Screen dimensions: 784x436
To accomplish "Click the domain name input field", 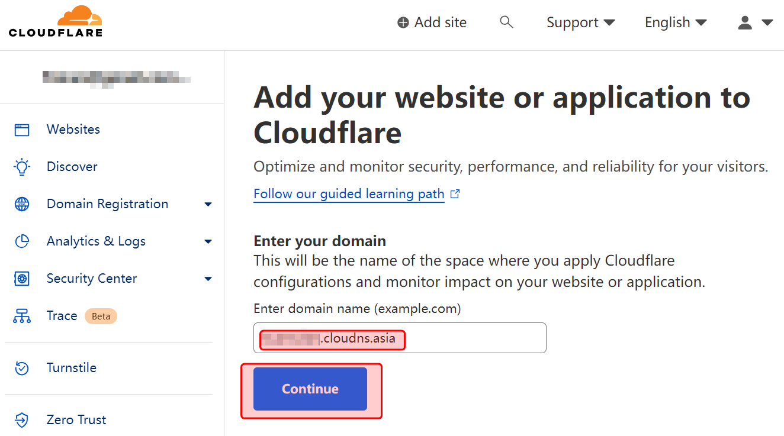I will tap(474, 338).
